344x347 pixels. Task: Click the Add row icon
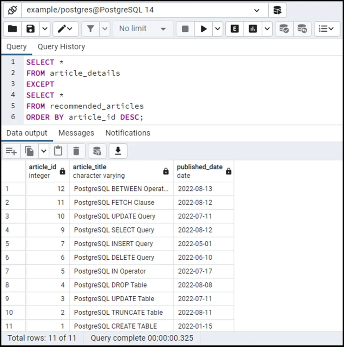point(11,151)
